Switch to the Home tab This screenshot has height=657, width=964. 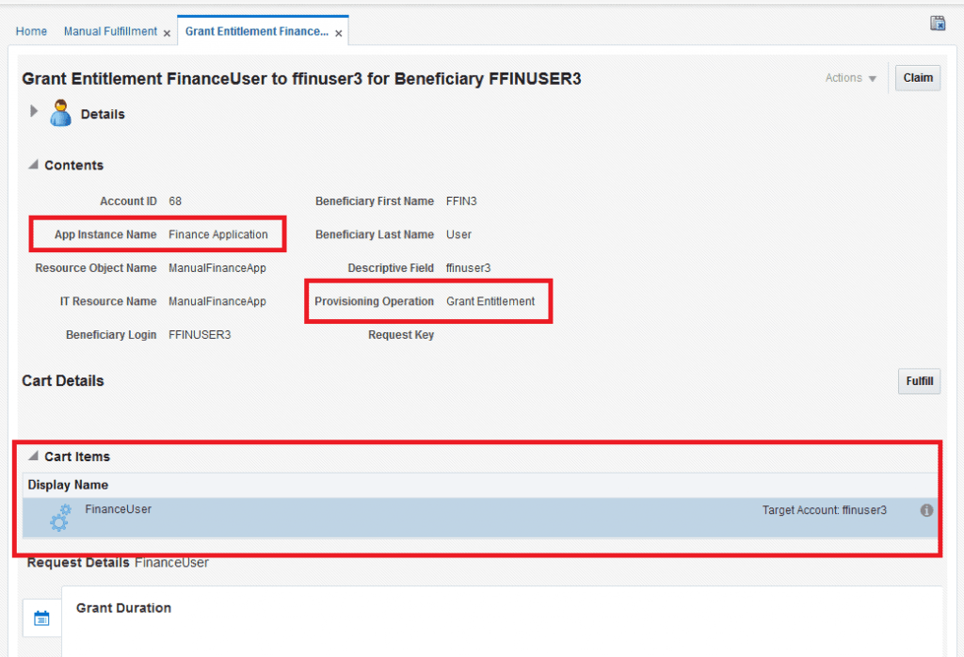[31, 31]
